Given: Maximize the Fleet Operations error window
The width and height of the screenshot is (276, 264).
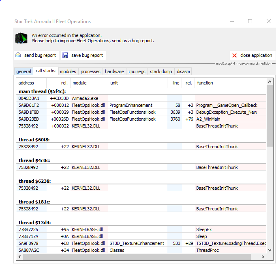Looking at the screenshot, I should coord(250,22).
